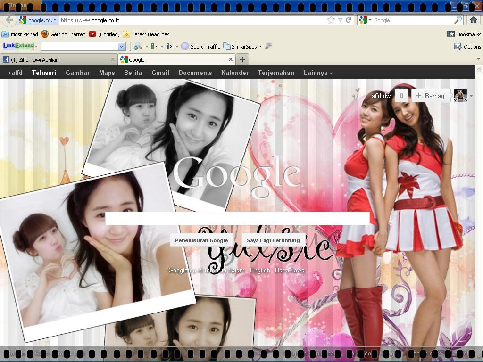483x362 pixels.
Task: Click the affd dwi account name
Action: pos(382,96)
